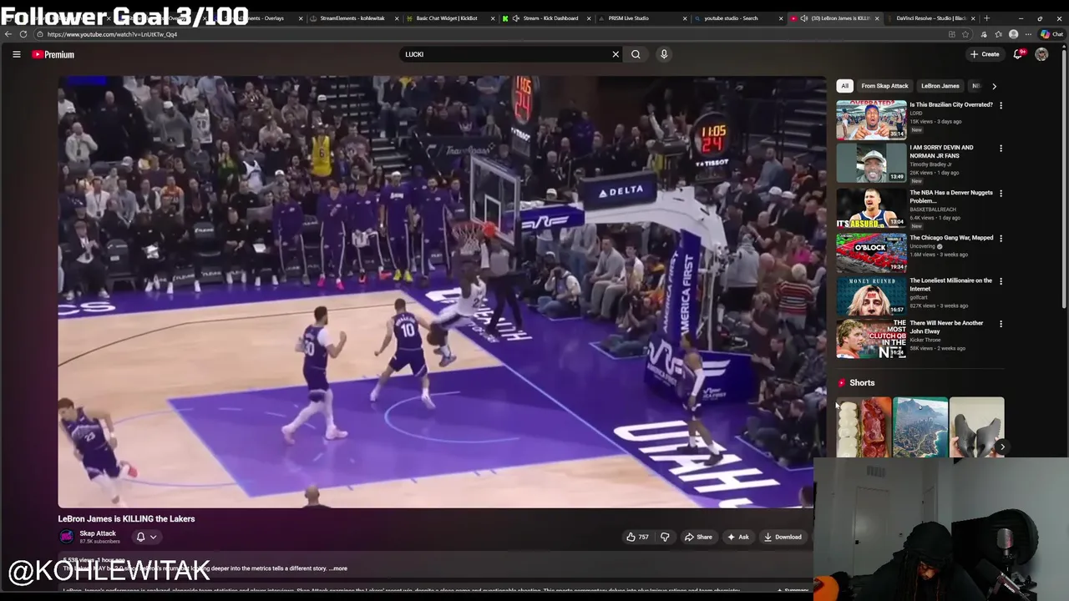Select the 'All' filter chip

click(x=844, y=86)
